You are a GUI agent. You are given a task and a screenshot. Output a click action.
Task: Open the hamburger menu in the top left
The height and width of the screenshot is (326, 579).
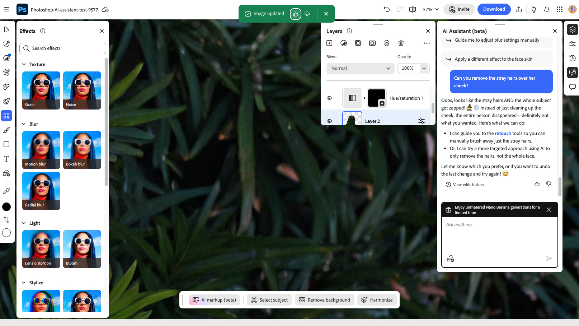pos(6,9)
